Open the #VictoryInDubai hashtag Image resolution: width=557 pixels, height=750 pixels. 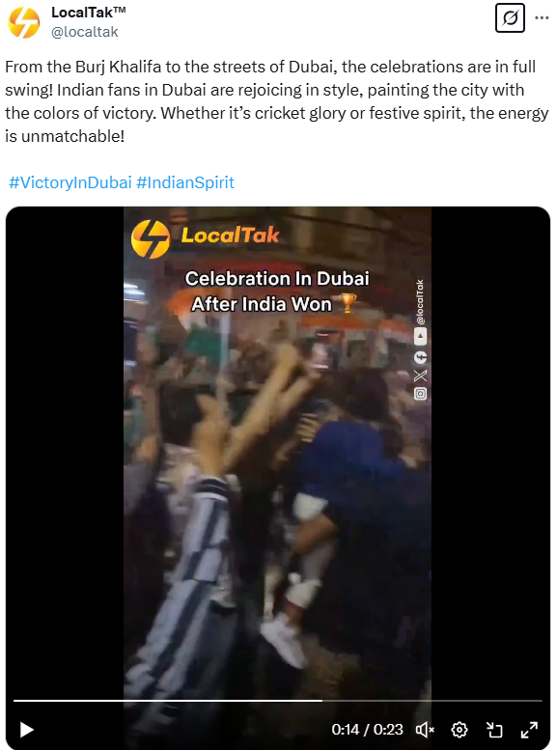click(x=70, y=182)
